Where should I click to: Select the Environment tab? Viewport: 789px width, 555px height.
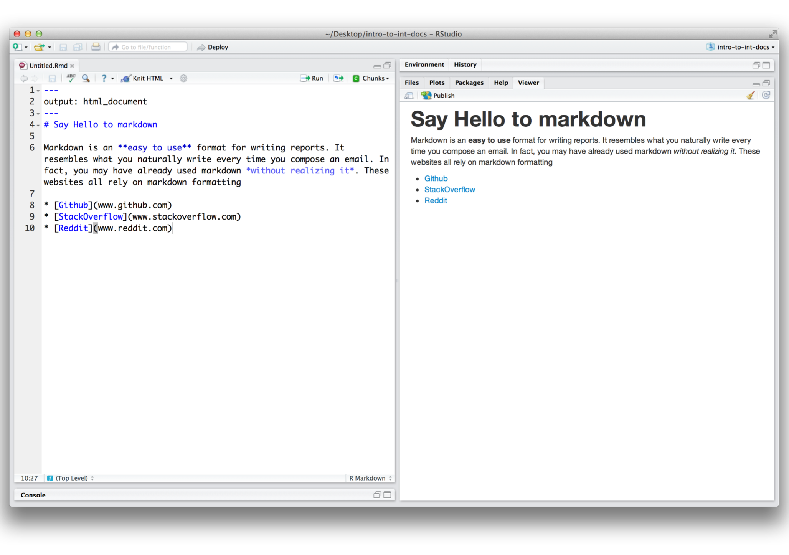click(424, 64)
